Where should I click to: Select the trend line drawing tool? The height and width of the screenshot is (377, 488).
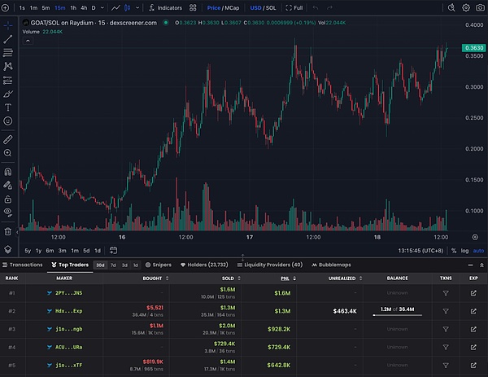pos(8,38)
